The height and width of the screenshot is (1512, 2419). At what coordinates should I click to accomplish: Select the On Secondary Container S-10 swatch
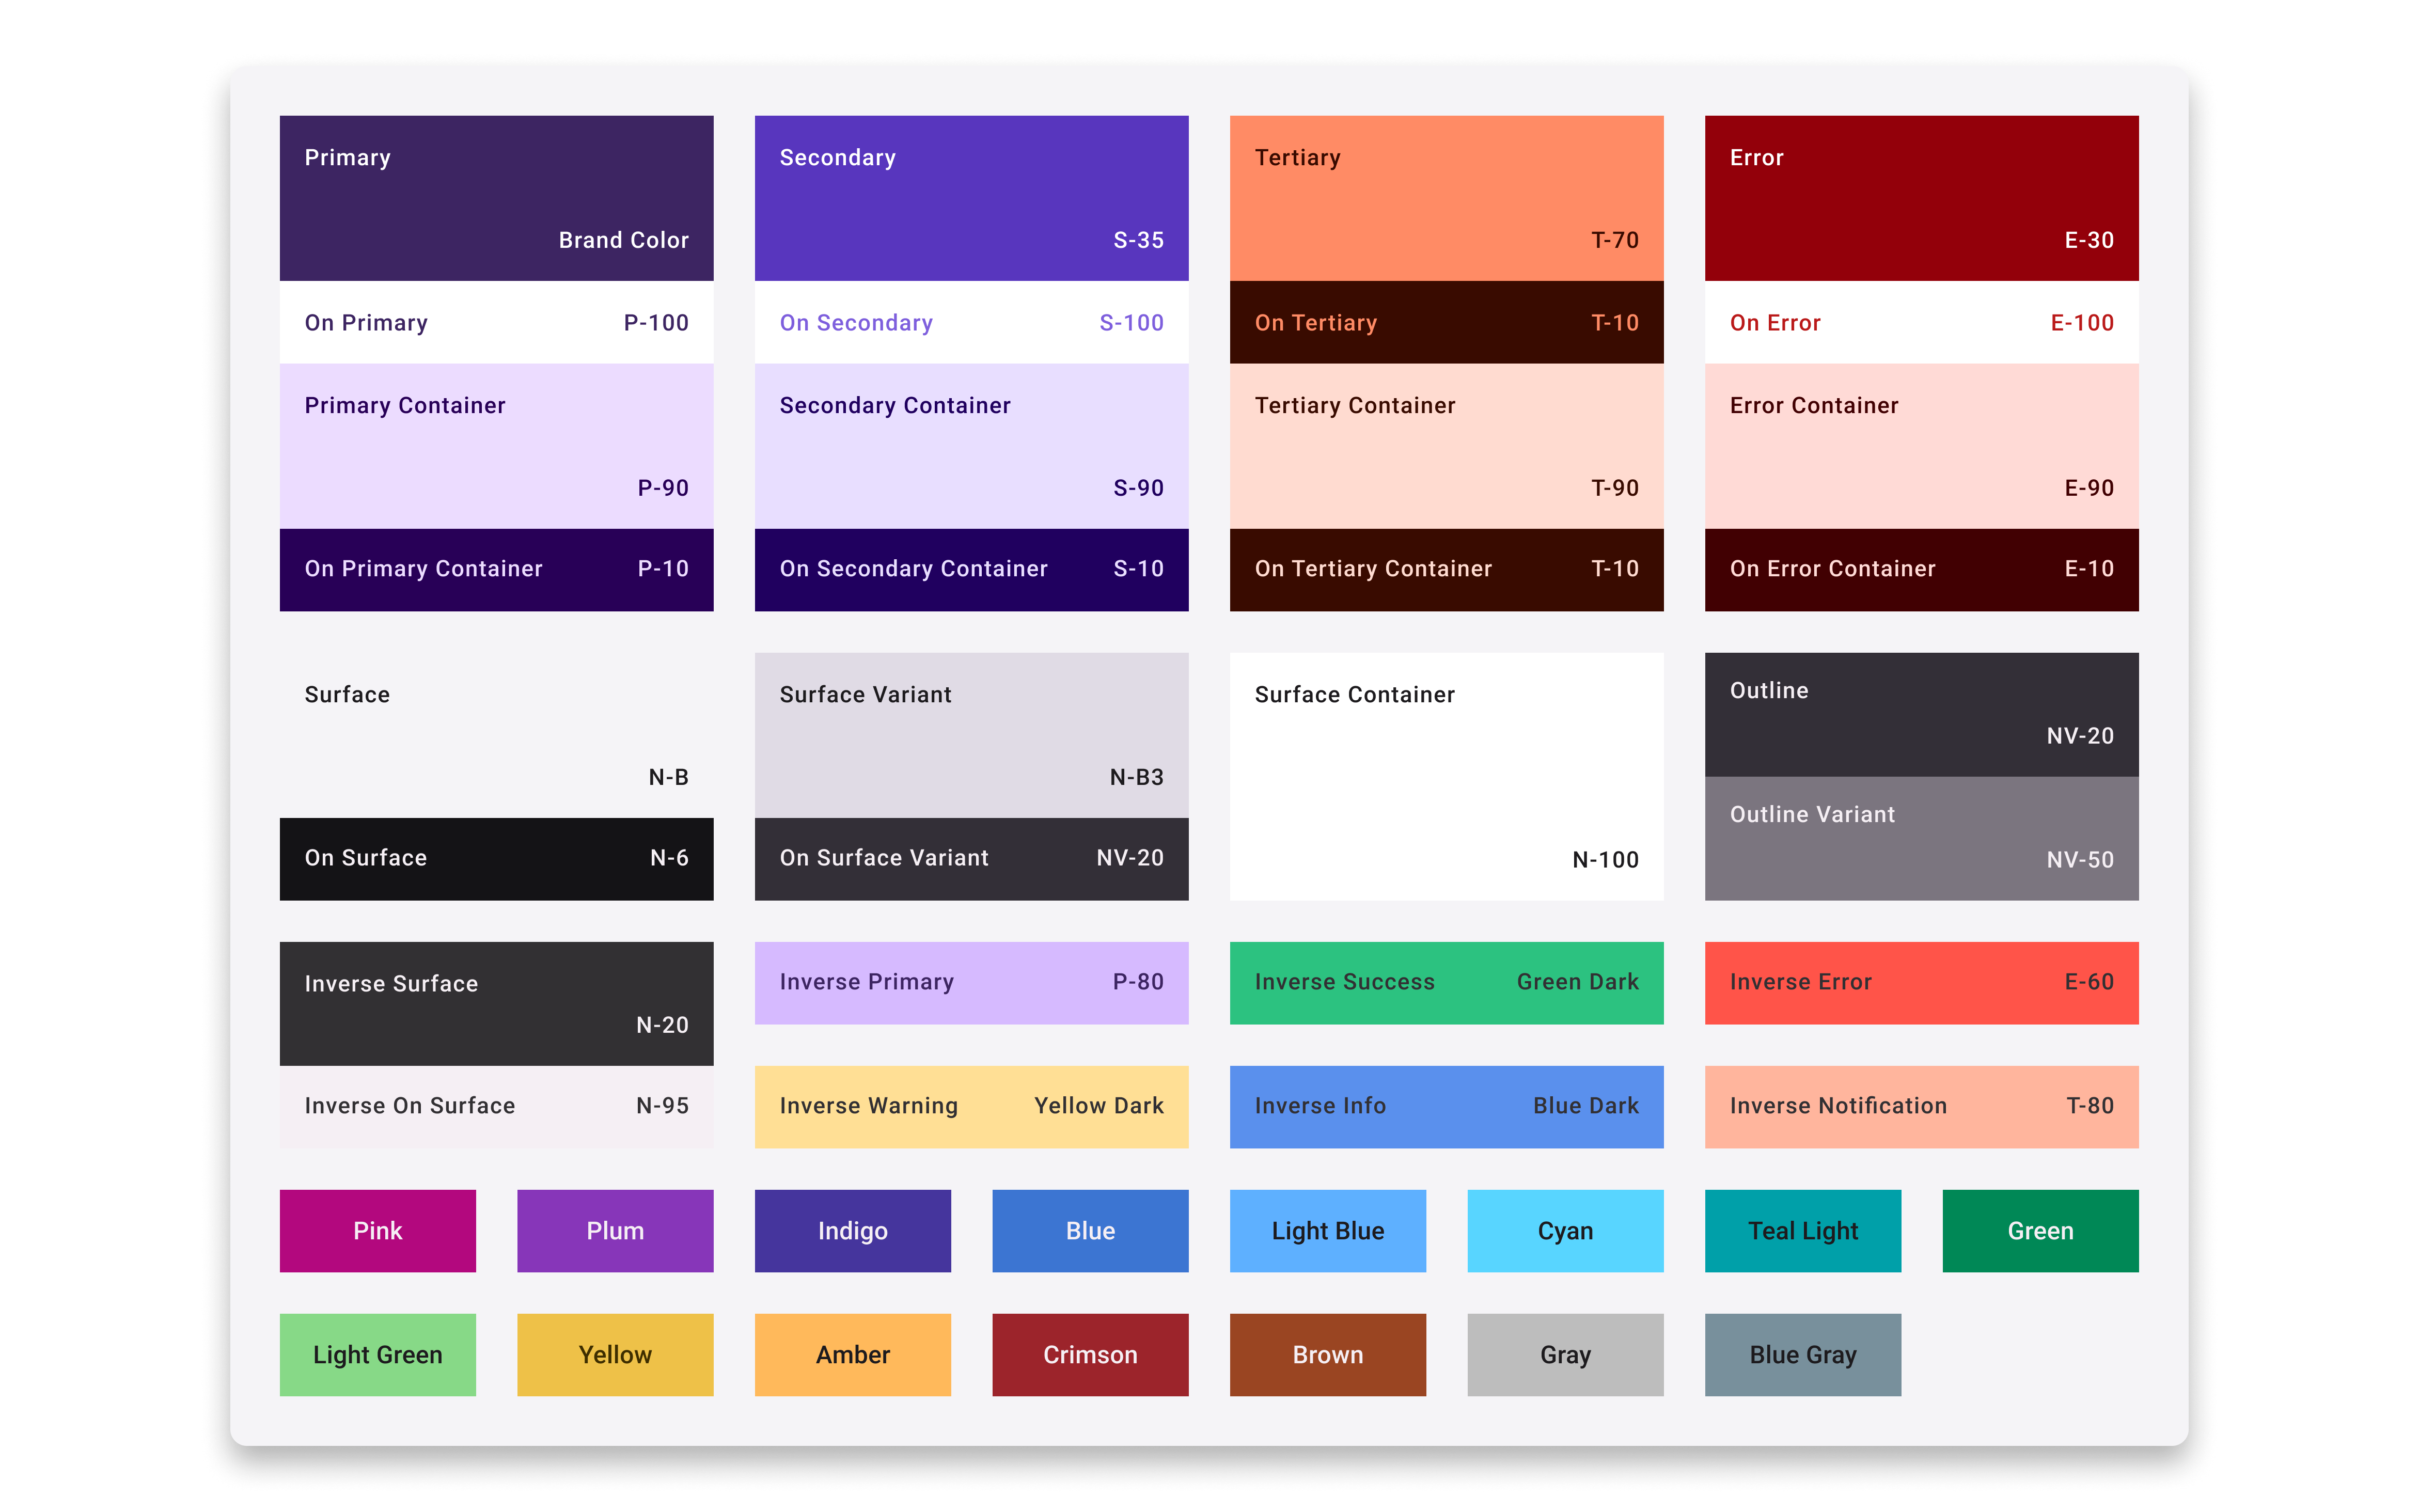tap(970, 569)
